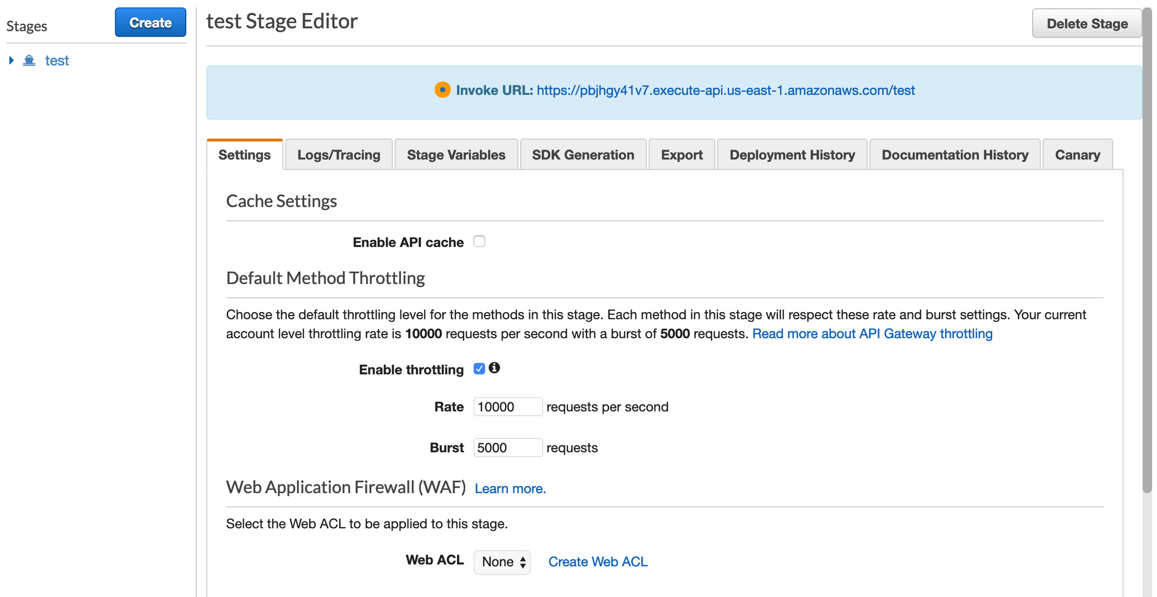
Task: Switch to the Logs/Tracing tab
Action: tap(338, 155)
